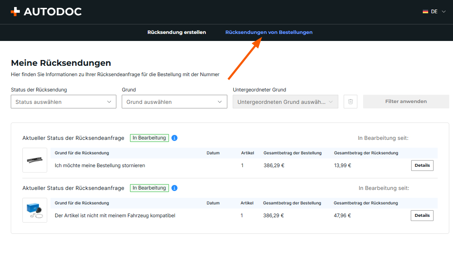Click the AUTODOC logo

(x=46, y=12)
